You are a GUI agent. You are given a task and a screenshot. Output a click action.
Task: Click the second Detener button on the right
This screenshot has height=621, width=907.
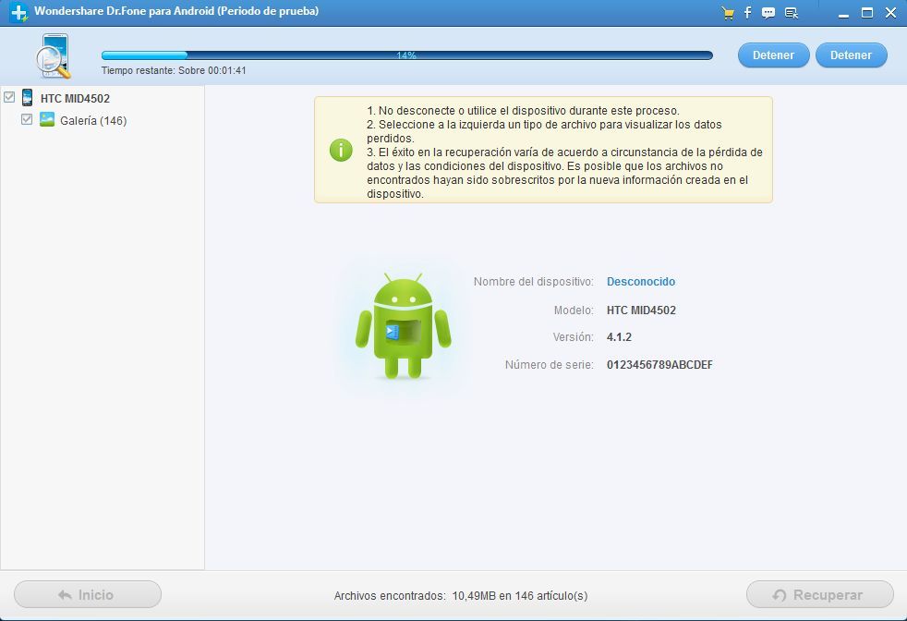coord(851,55)
